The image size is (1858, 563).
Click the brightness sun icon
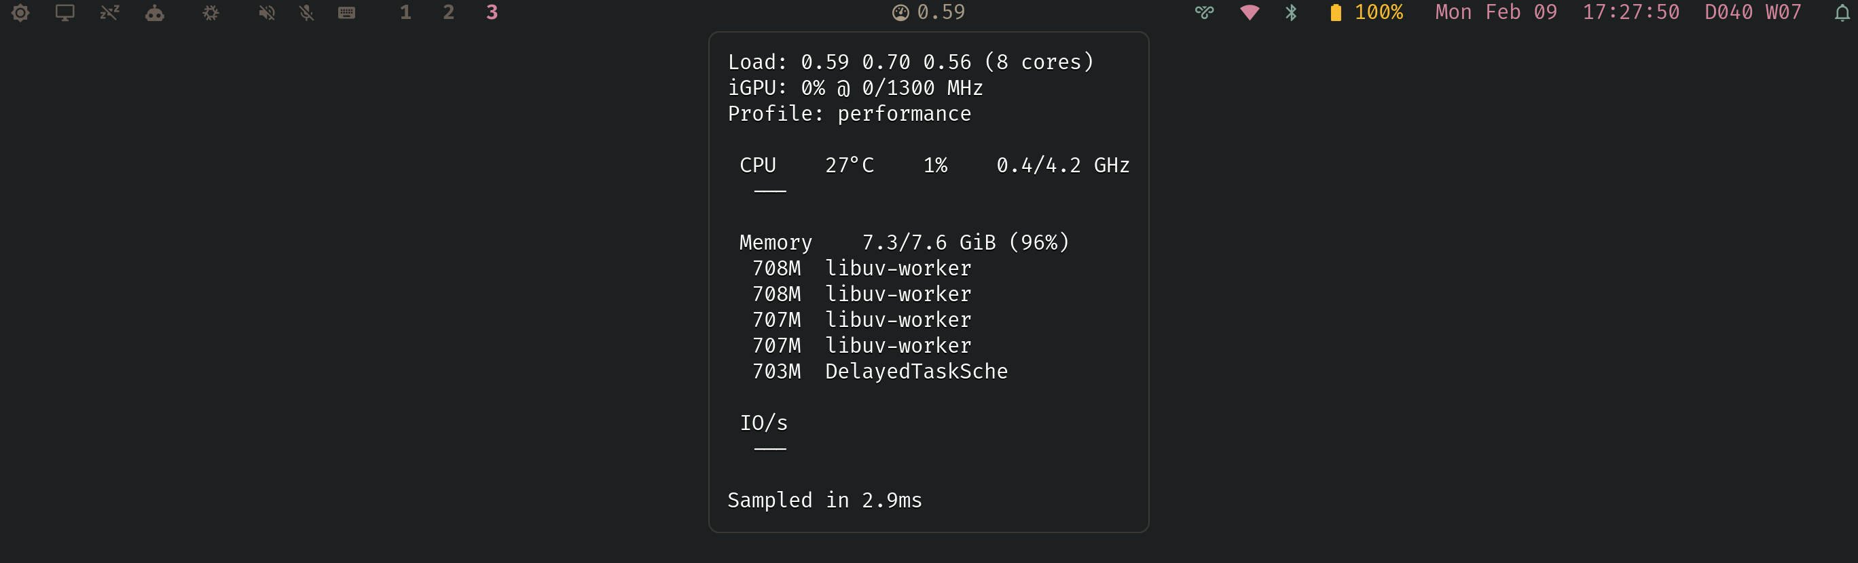point(21,13)
